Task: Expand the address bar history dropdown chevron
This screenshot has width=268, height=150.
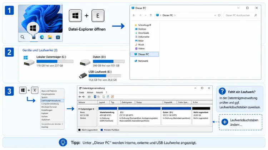Action: tap(215, 15)
